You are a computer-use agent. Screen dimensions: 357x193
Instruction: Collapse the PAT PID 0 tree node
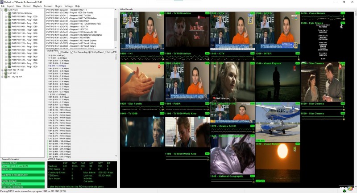2,10
